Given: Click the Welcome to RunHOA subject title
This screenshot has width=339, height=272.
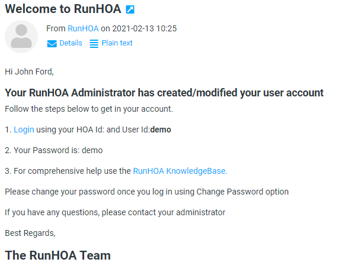Looking at the screenshot, I should [x=63, y=9].
